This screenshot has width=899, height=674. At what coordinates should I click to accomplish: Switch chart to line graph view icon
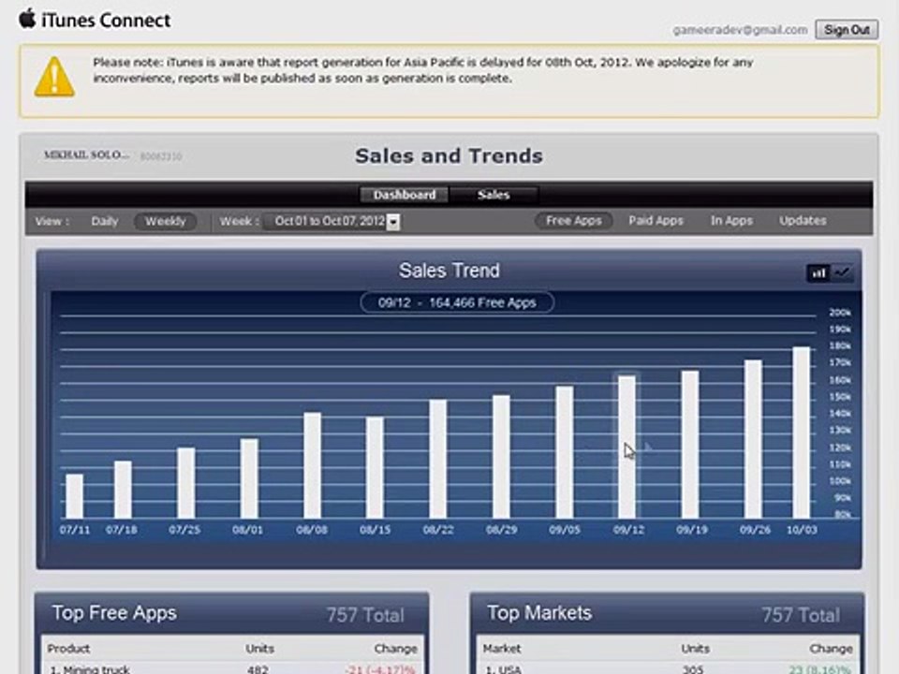point(842,272)
